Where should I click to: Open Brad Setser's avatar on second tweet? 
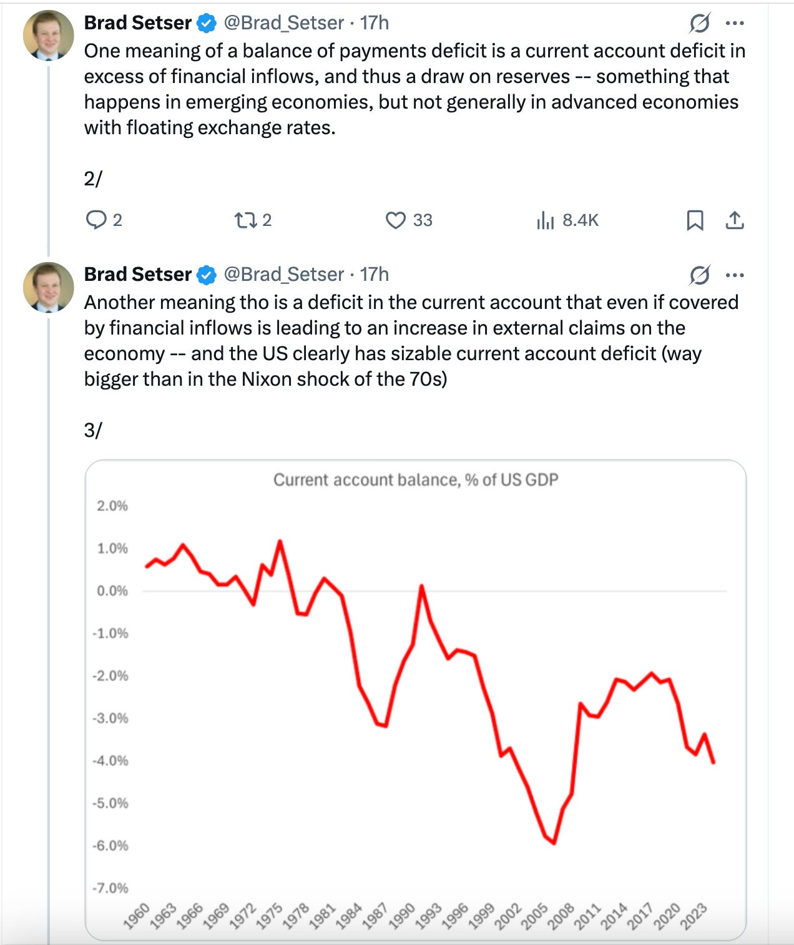[49, 287]
